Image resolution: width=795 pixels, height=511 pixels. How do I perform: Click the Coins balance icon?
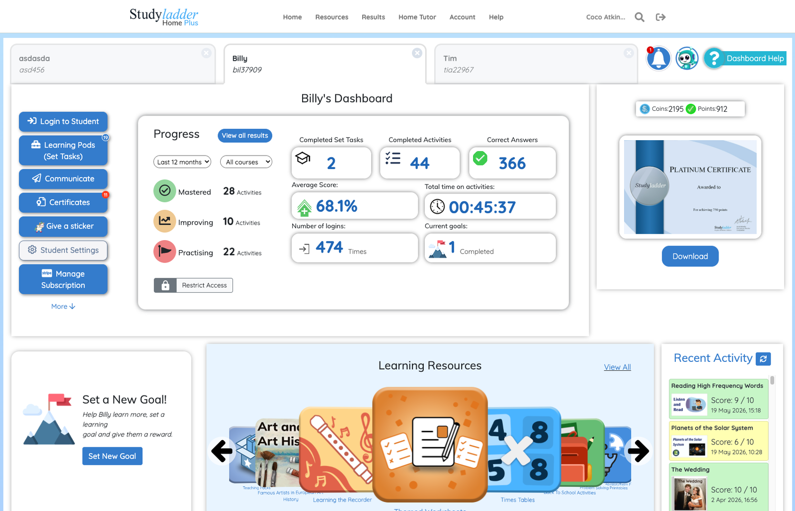coord(644,109)
